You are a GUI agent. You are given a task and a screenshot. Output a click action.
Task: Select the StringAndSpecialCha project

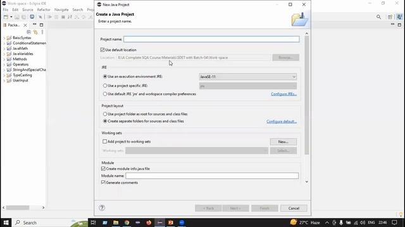click(29, 70)
